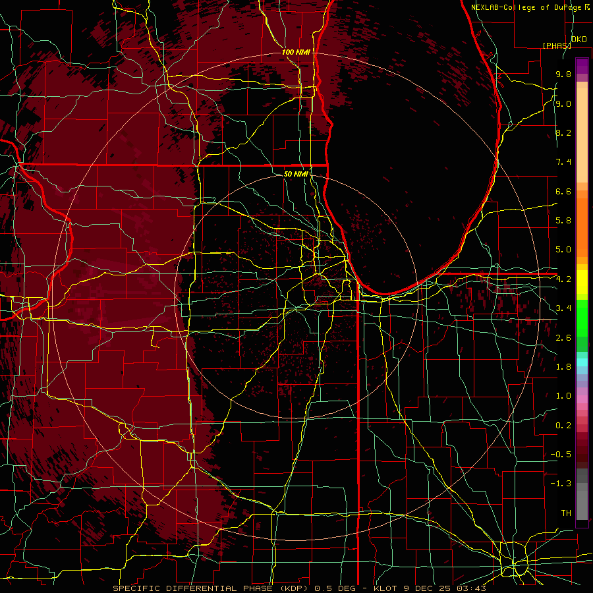Pick the cyan segment of the color bar
593x593 pixels.
pyautogui.click(x=582, y=362)
